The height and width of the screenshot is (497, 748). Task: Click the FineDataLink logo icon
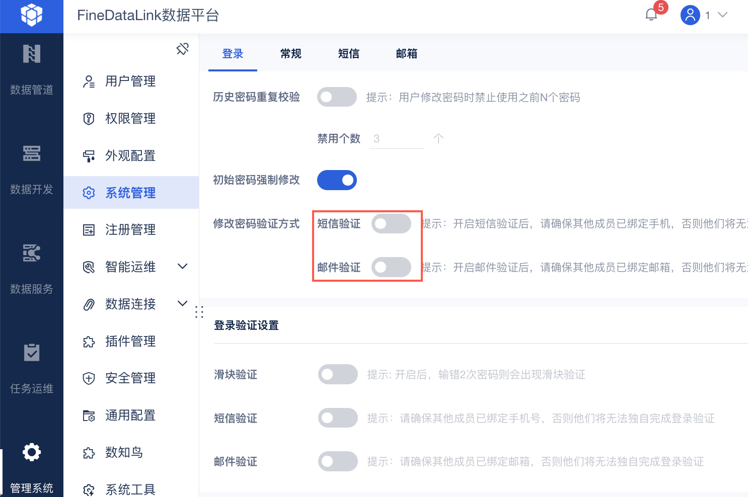31,15
